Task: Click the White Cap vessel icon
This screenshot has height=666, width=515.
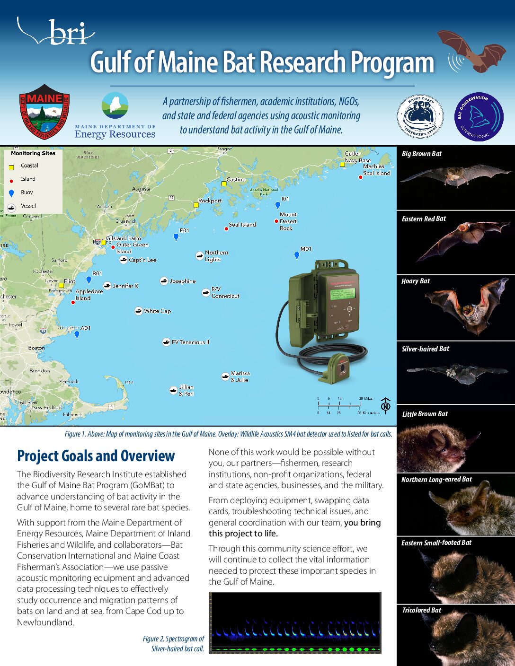Action: click(138, 311)
